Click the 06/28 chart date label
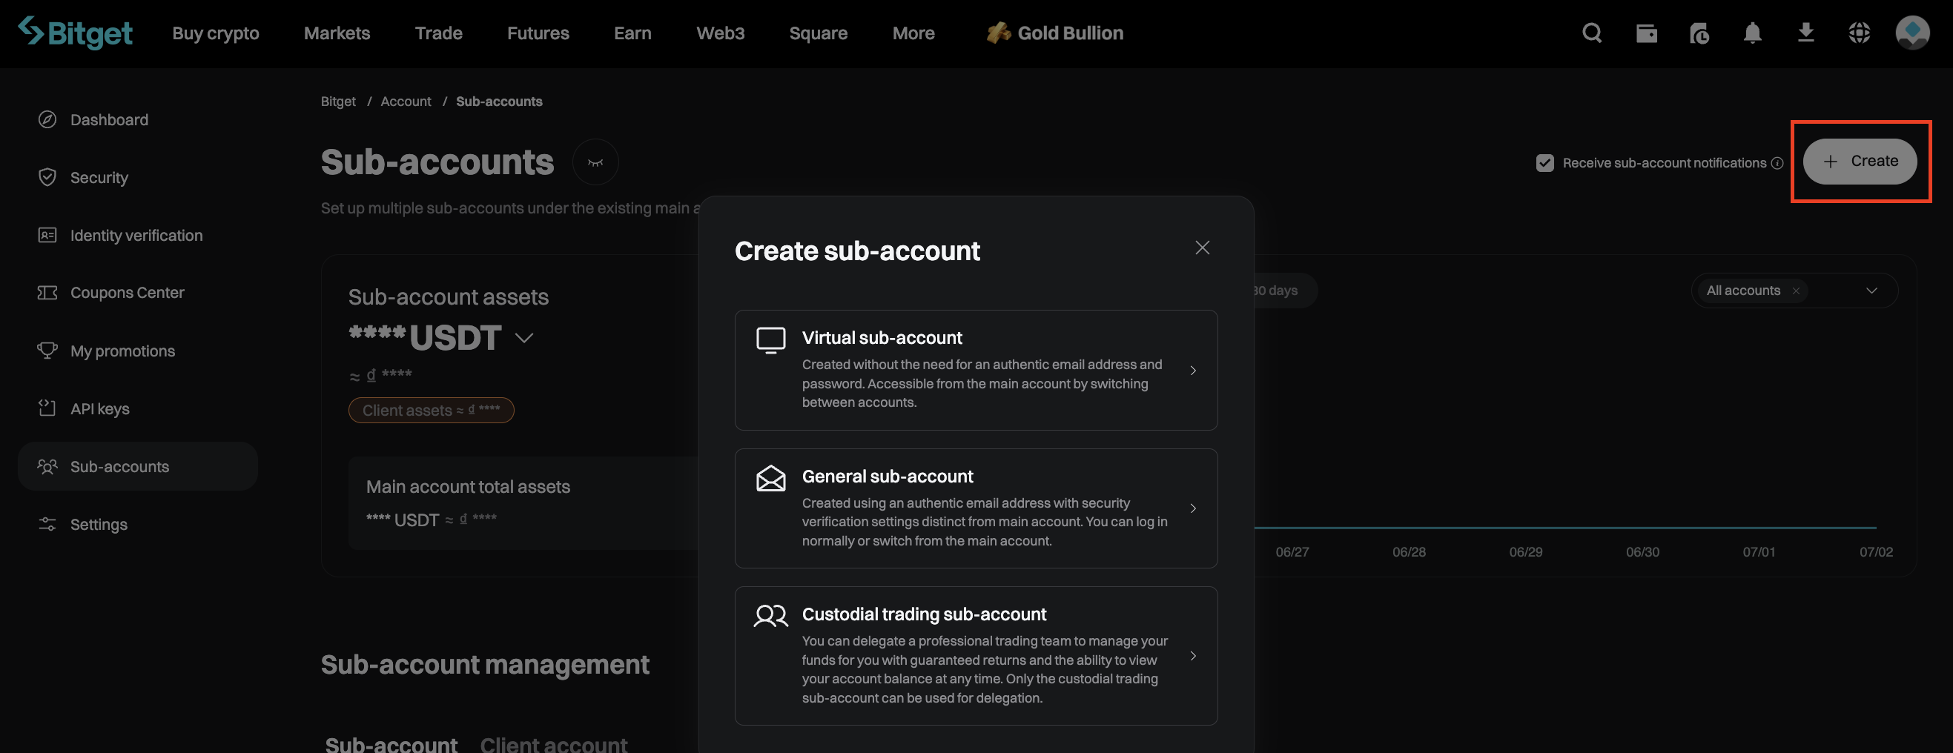 (1409, 551)
